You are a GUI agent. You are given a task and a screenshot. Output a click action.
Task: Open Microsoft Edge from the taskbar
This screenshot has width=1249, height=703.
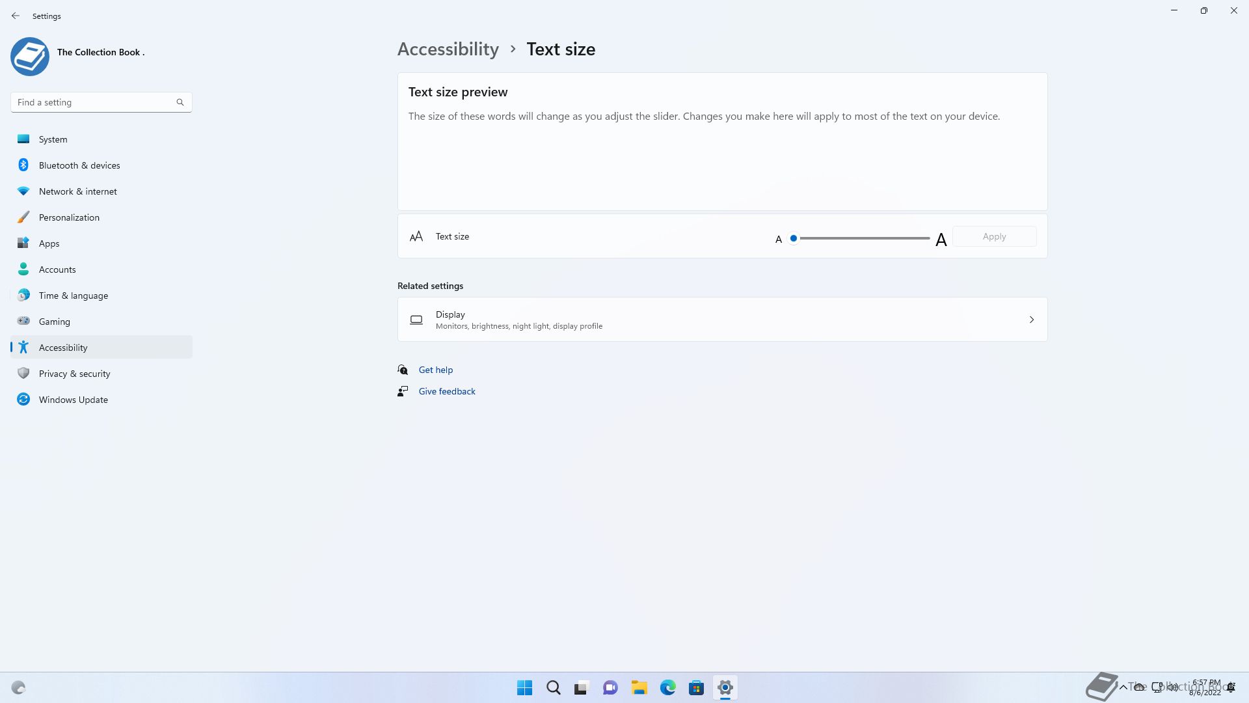(x=667, y=687)
